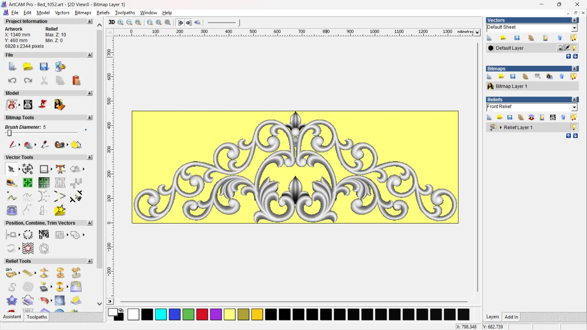Switch to the Toolpaths tab
587x330 pixels.
(37, 317)
